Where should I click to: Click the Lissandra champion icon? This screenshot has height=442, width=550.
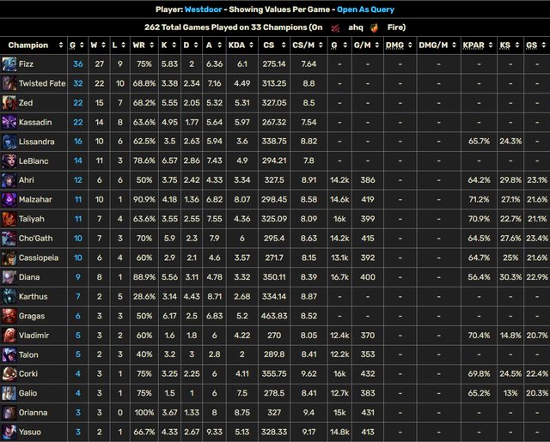click(x=9, y=140)
